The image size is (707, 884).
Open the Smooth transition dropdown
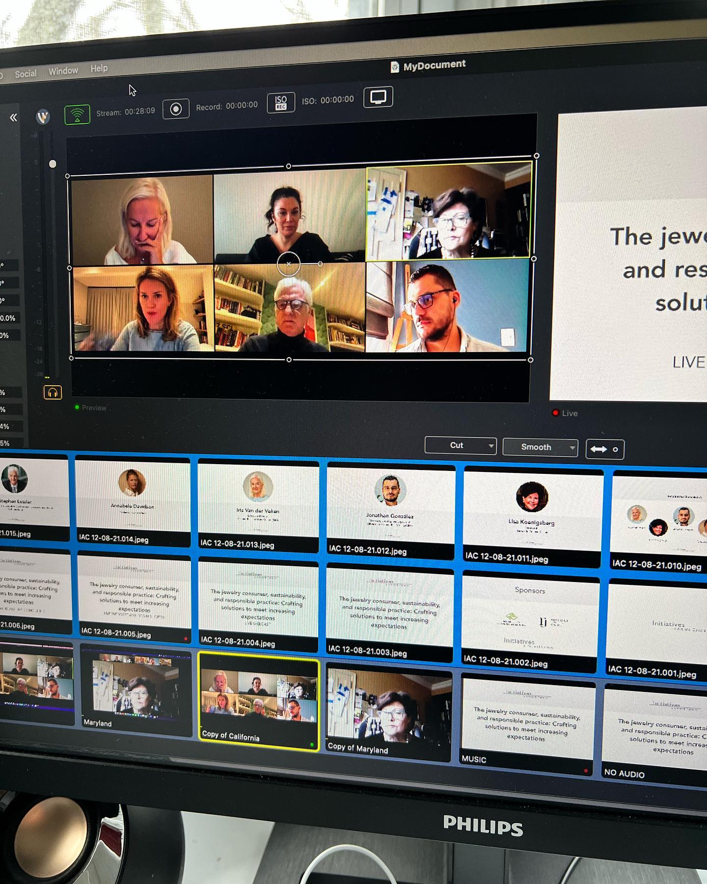click(x=540, y=447)
